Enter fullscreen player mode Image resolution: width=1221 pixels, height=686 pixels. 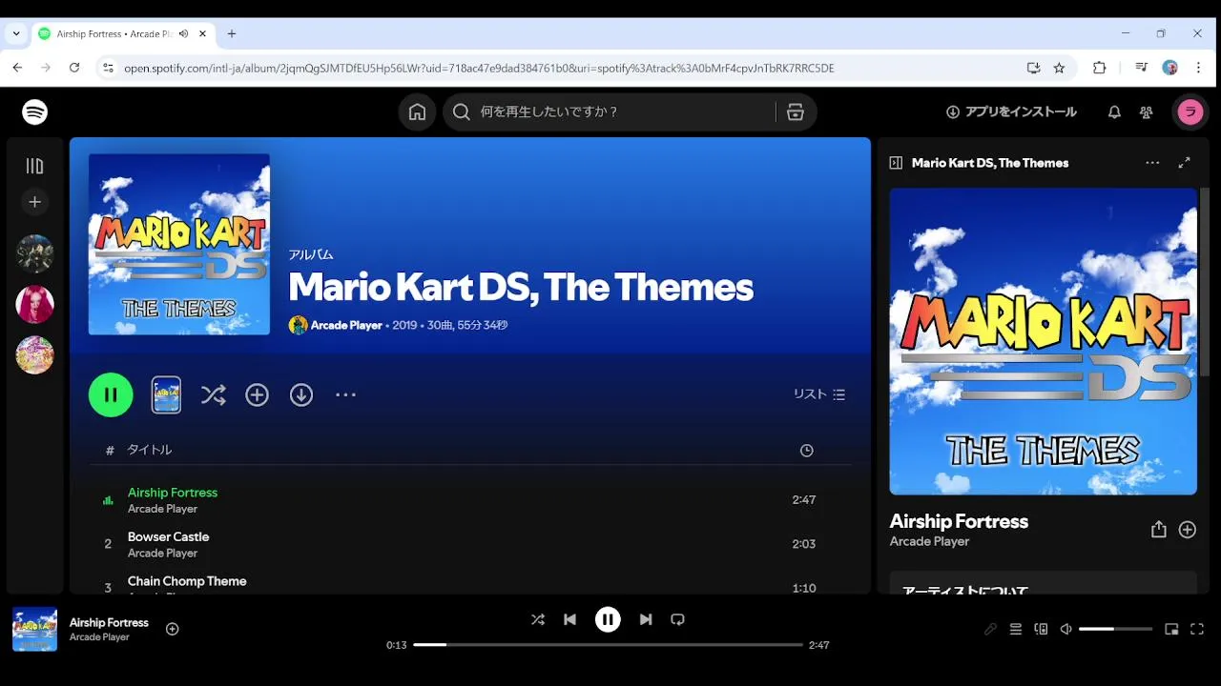click(x=1197, y=629)
